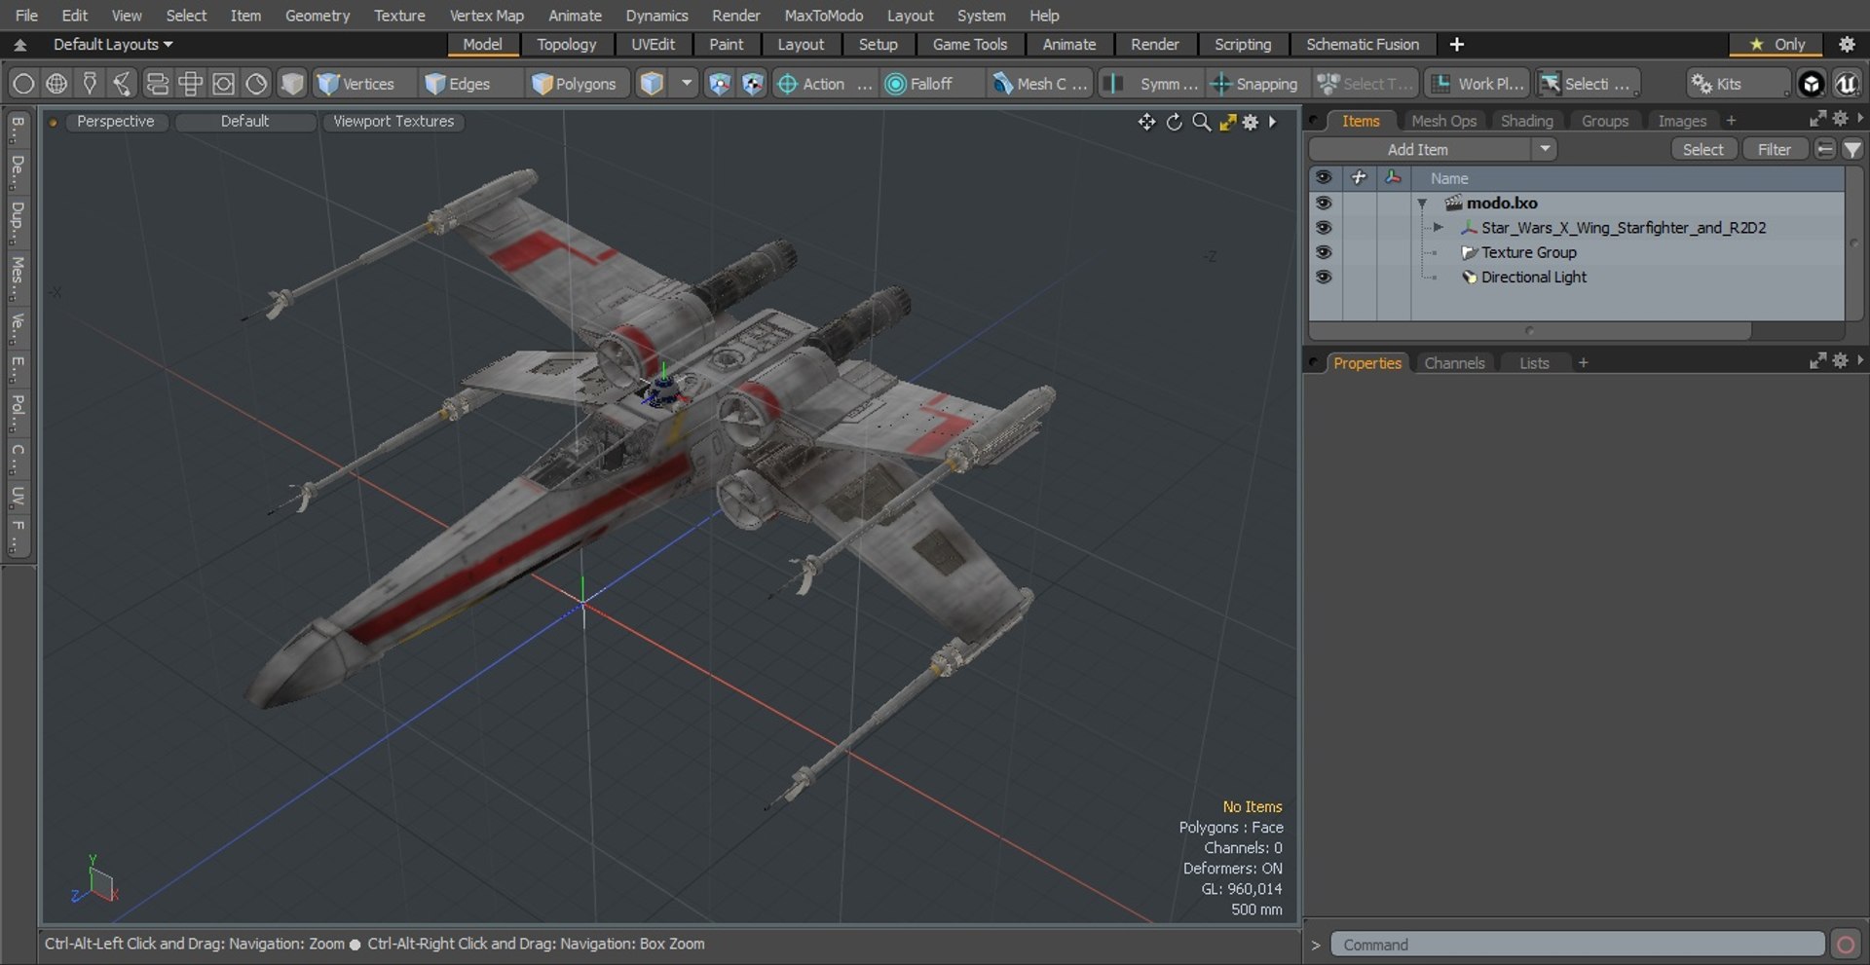
Task: Click the viewport zoom magnifier icon
Action: pyautogui.click(x=1201, y=122)
